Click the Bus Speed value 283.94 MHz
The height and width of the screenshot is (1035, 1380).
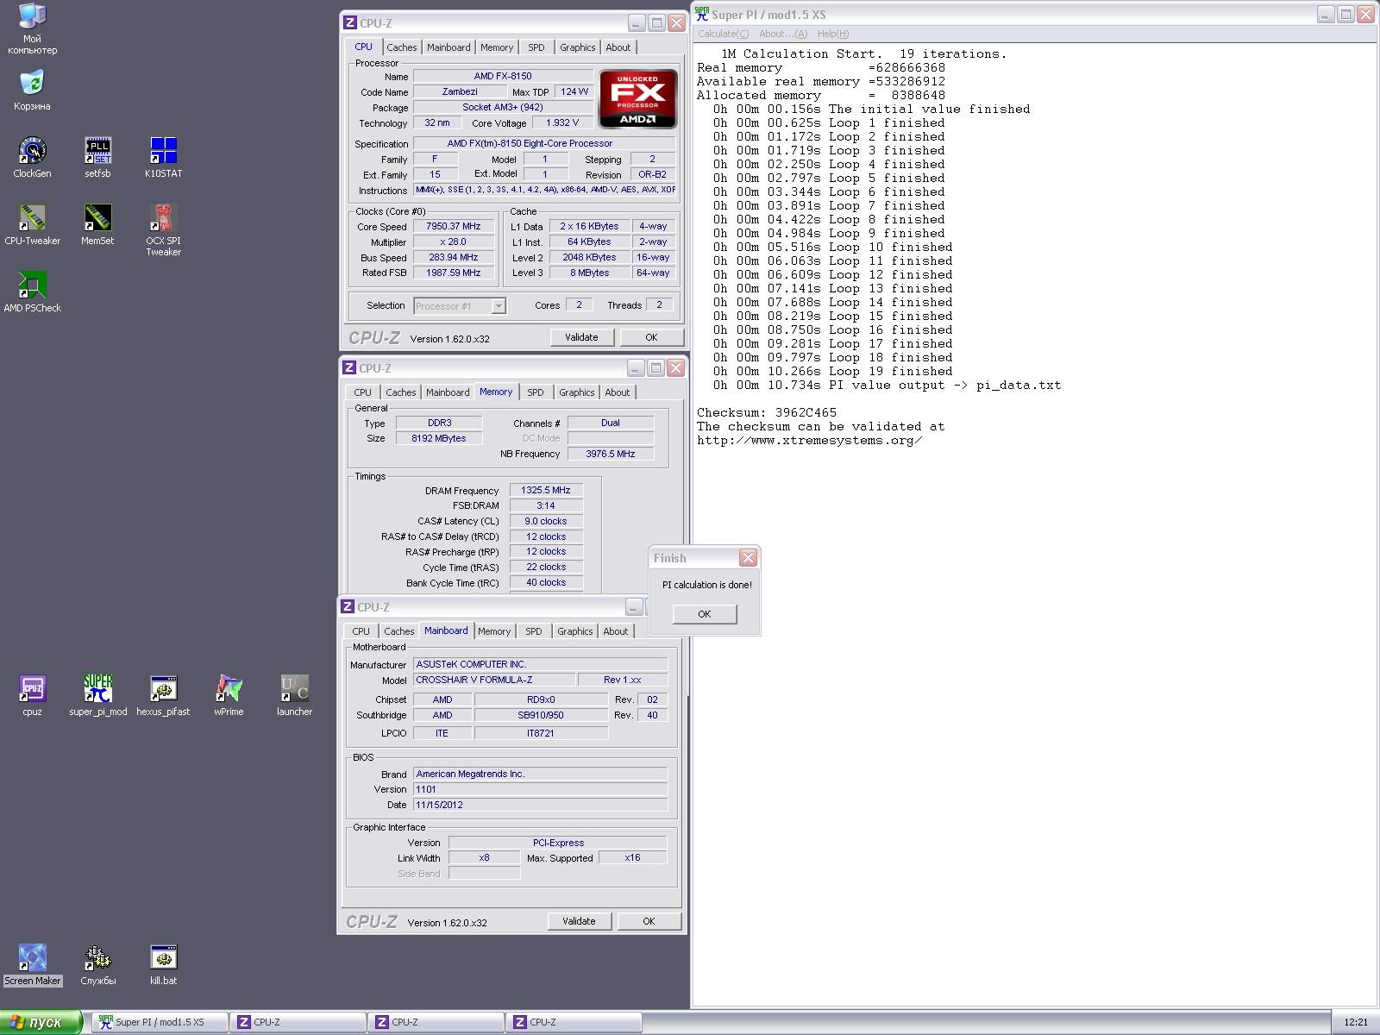[454, 257]
